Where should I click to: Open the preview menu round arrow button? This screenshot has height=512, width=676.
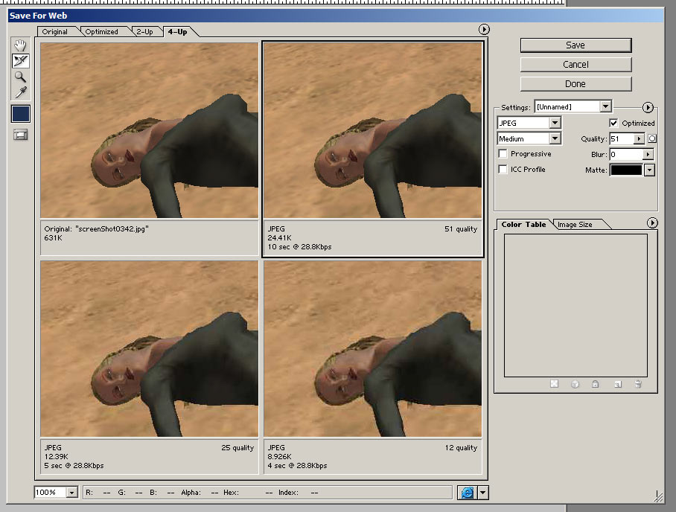click(484, 29)
